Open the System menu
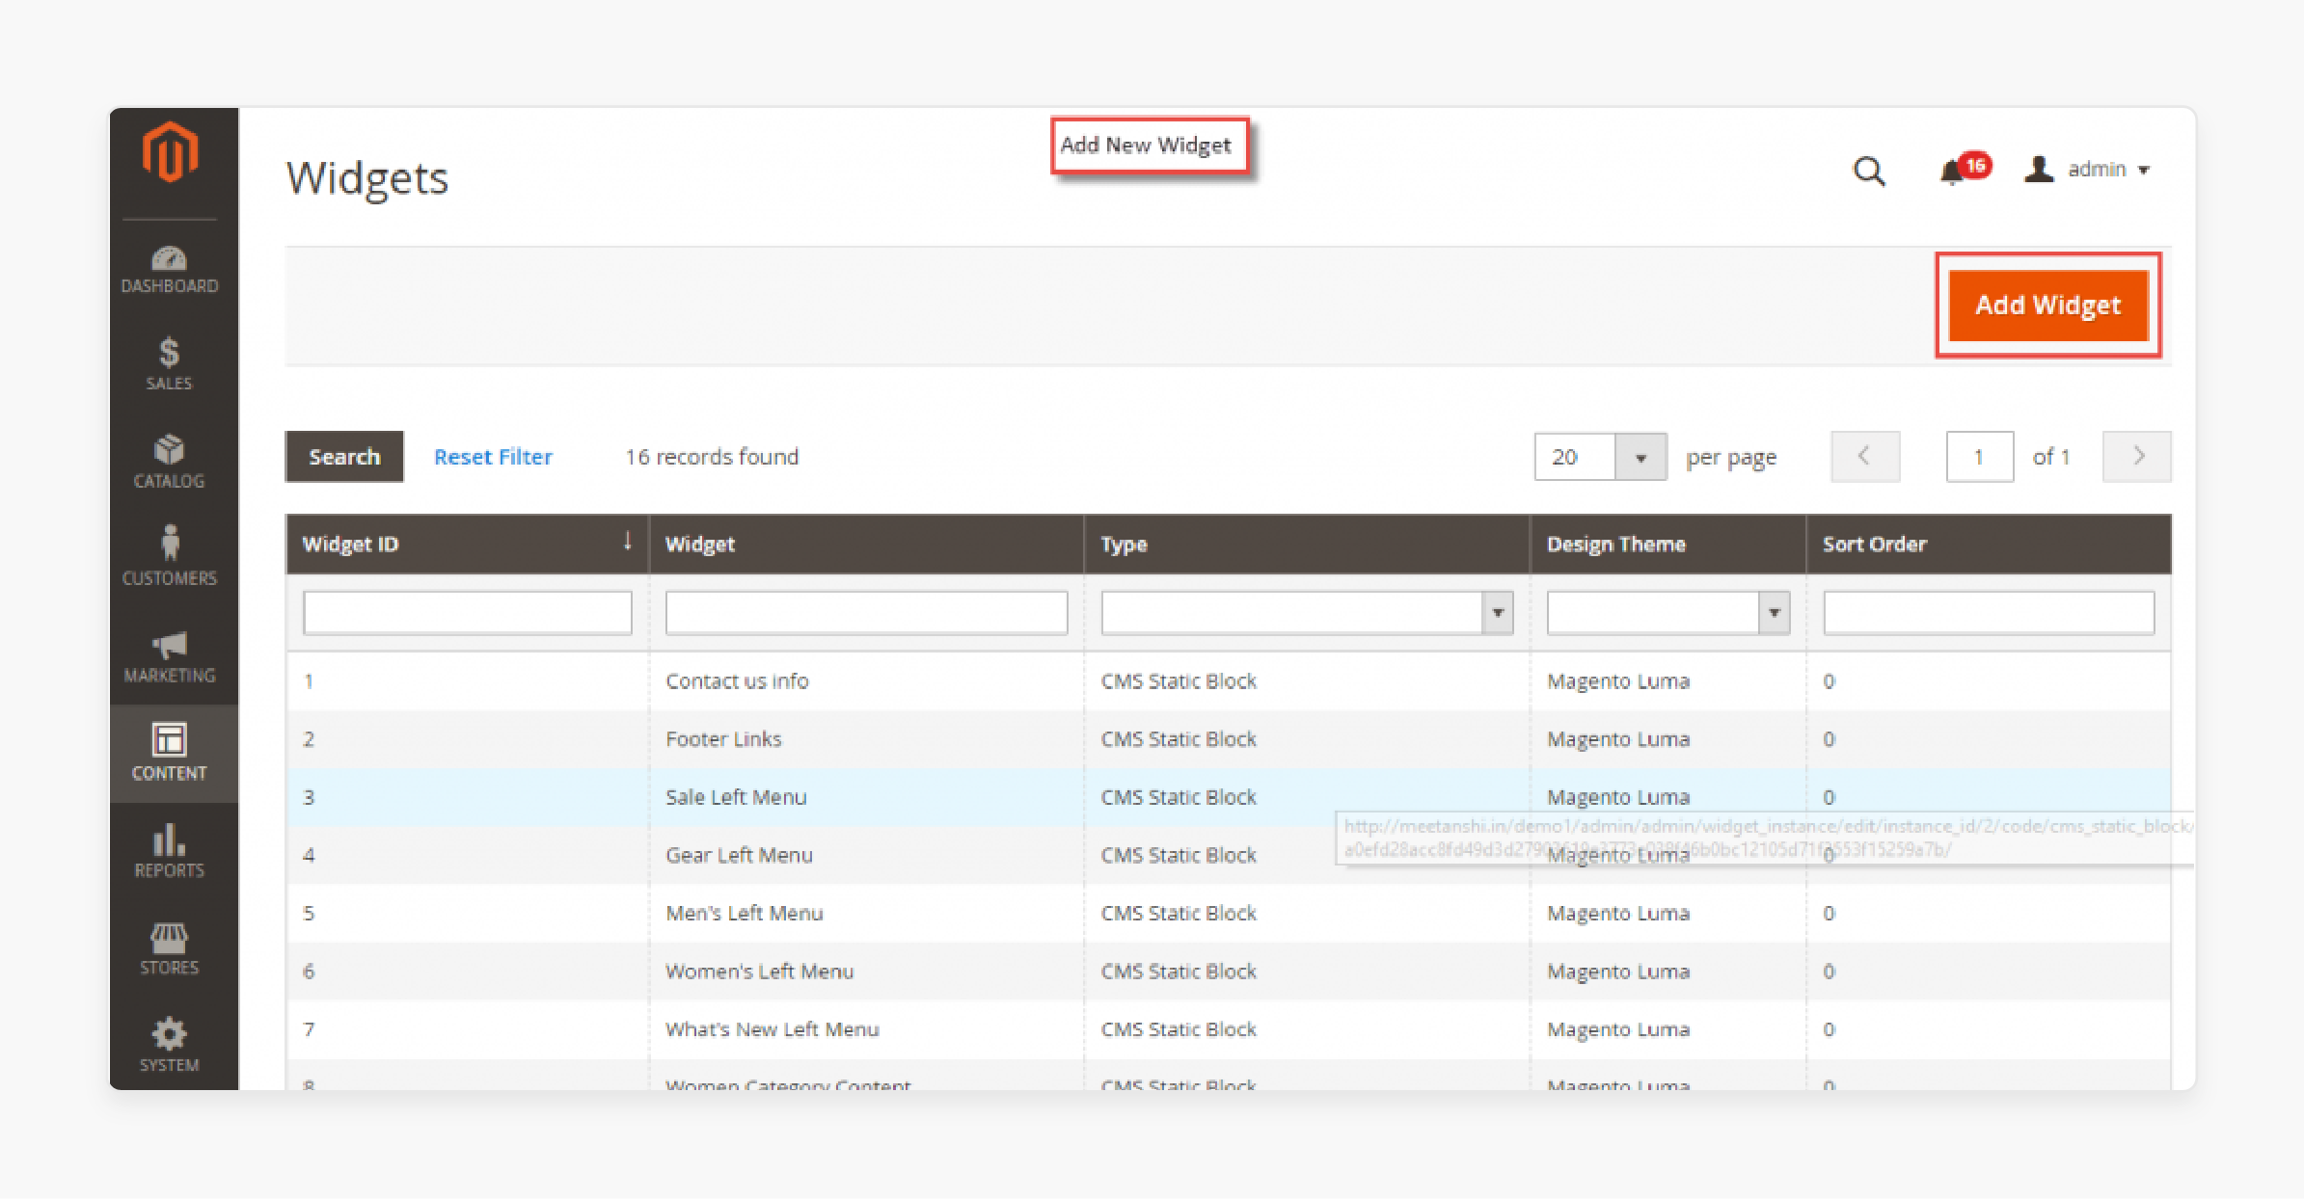2304x1199 pixels. (170, 1046)
